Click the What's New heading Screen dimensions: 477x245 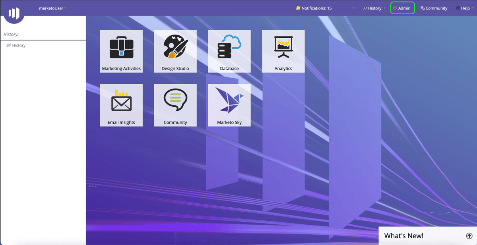(x=403, y=235)
